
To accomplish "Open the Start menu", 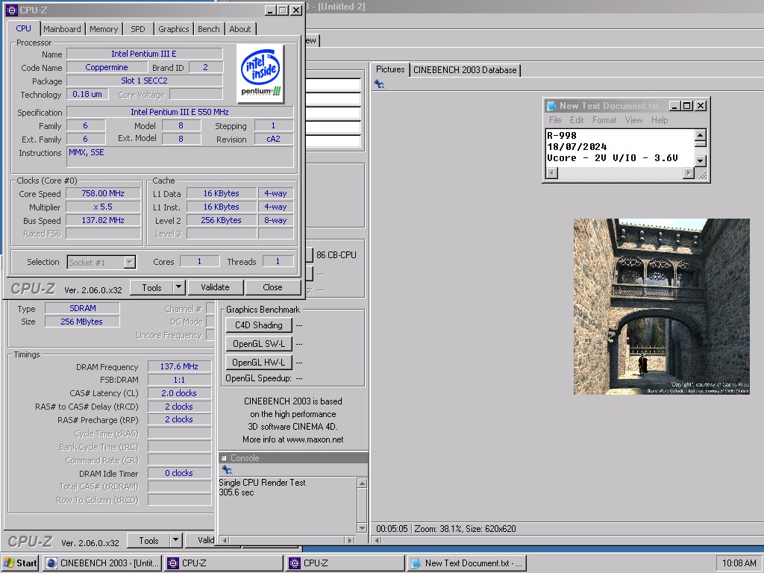I will [20, 563].
